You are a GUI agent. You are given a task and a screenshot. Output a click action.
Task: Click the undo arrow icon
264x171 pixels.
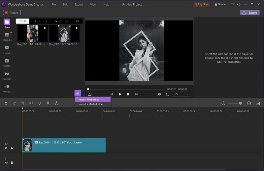click(6, 103)
